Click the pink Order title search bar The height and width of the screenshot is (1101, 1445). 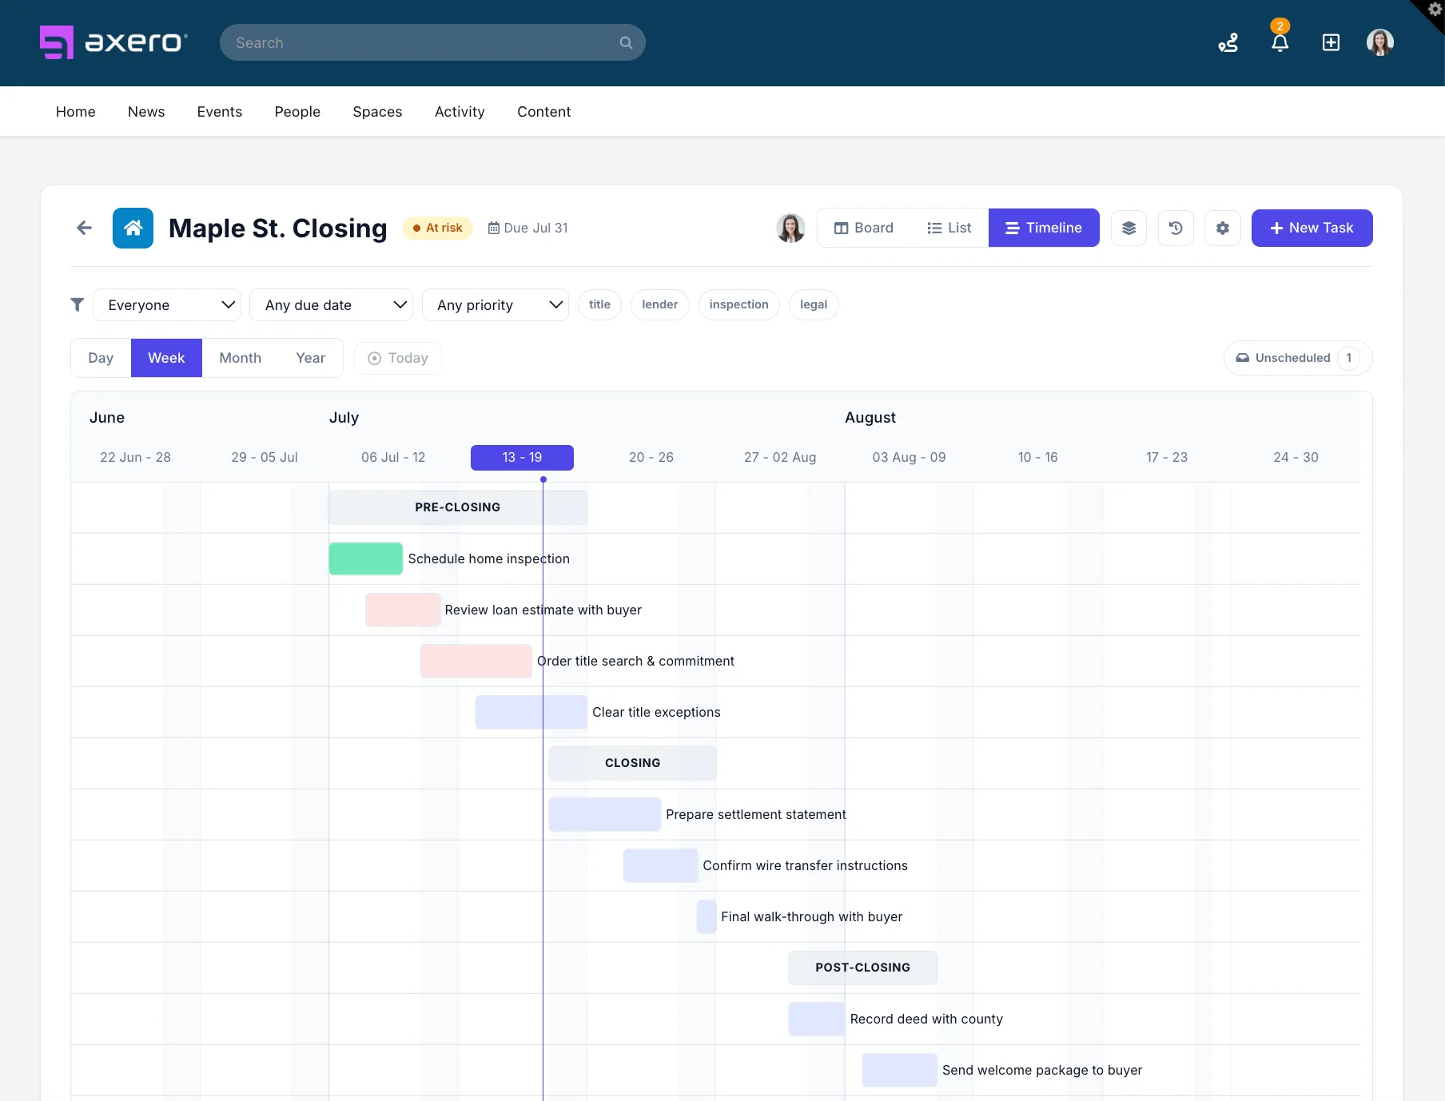[x=476, y=661]
